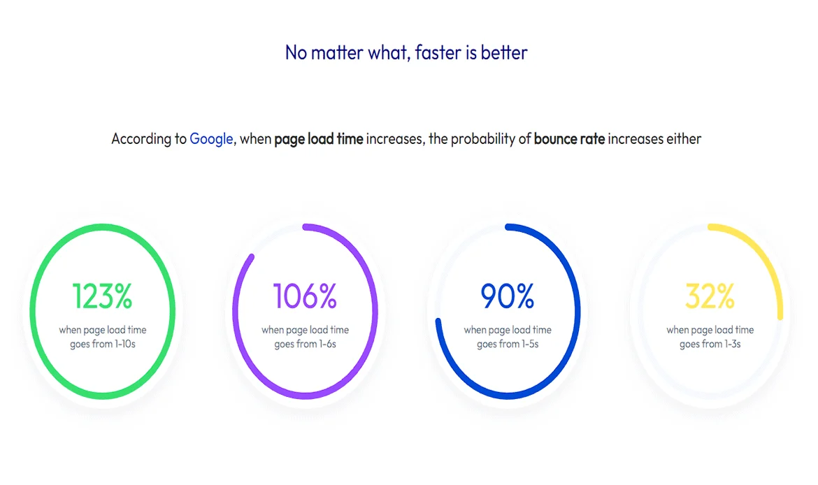The image size is (818, 485).
Task: Click 'when page load time' under 32%
Action: (x=710, y=330)
